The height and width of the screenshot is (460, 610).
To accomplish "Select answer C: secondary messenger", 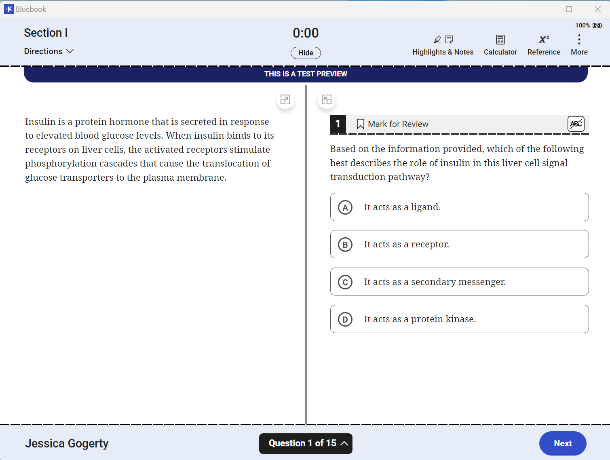I will point(459,282).
